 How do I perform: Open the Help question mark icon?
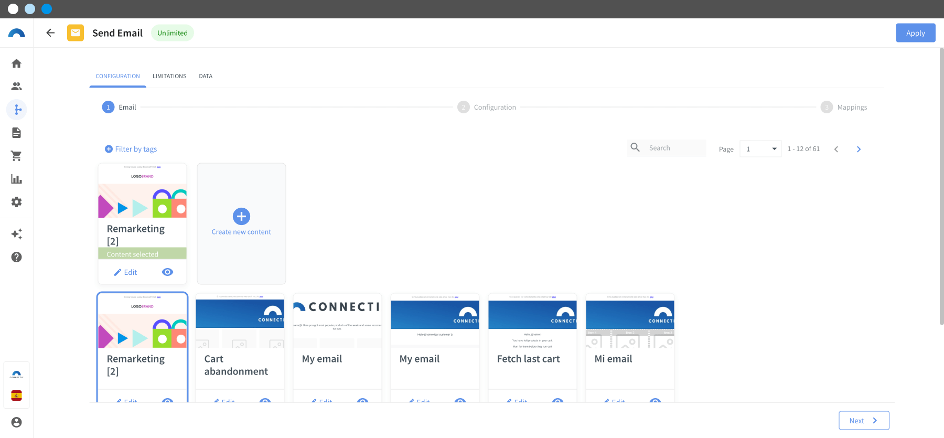(16, 257)
